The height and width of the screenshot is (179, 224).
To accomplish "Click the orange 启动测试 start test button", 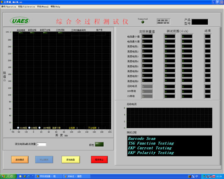I will (20, 160).
